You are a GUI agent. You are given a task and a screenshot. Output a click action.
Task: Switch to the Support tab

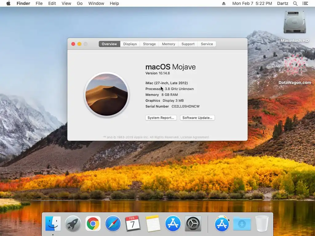click(188, 44)
